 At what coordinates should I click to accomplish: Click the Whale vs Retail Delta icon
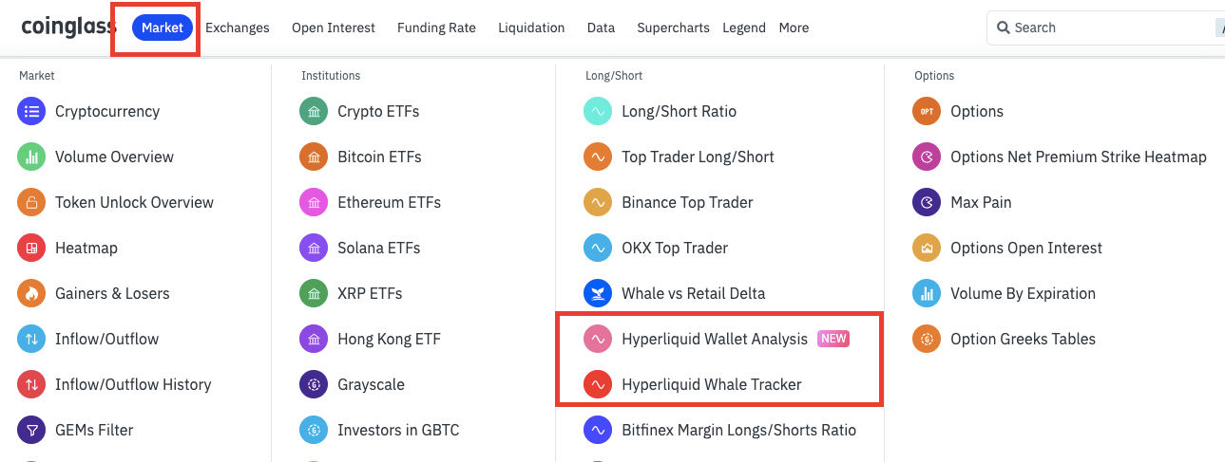click(x=598, y=293)
